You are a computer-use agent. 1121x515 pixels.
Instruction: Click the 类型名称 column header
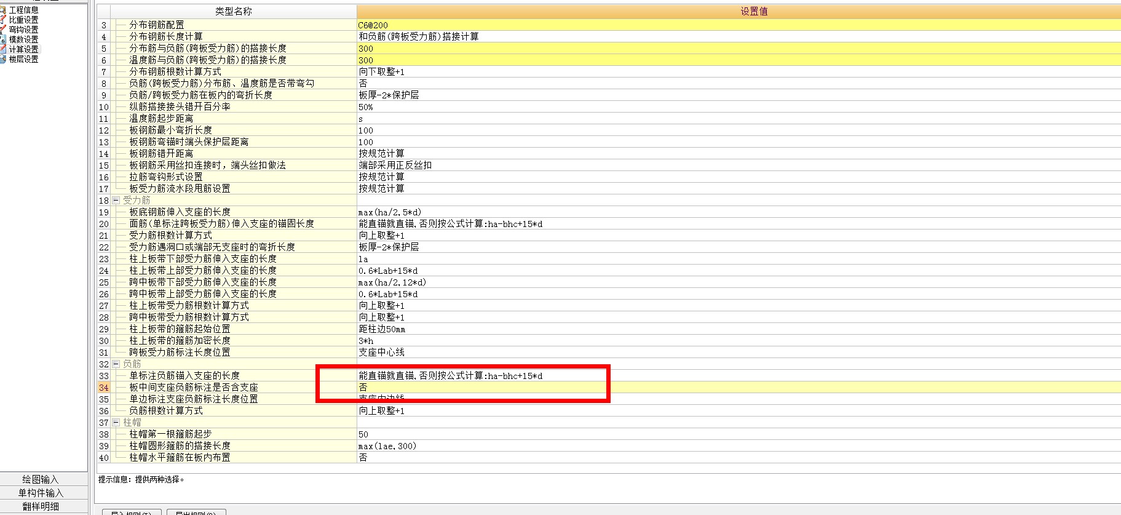pos(234,11)
